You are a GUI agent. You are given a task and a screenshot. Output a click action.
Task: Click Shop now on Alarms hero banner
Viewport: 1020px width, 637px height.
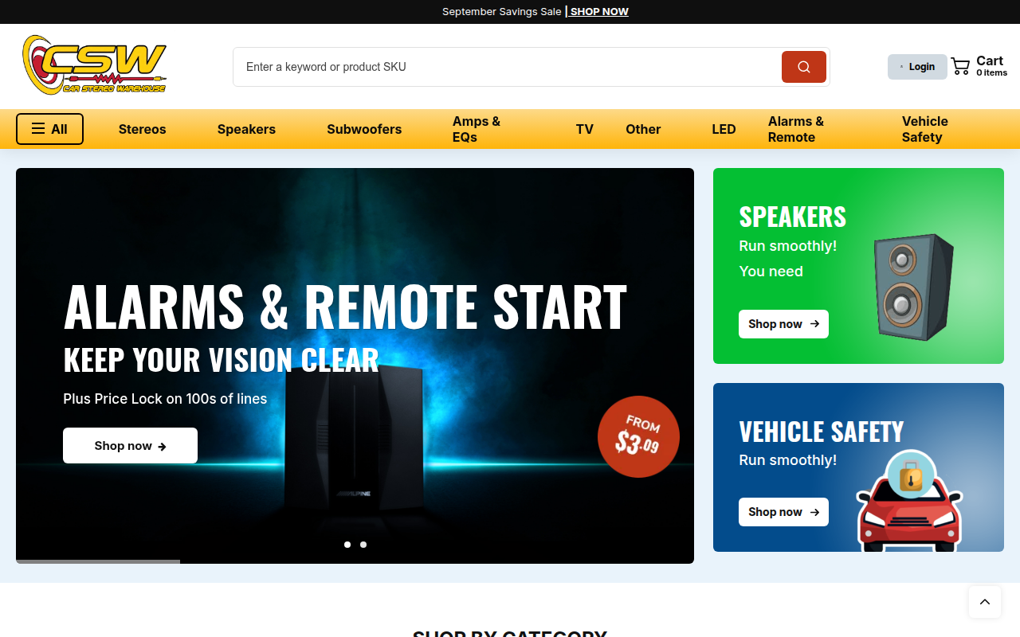point(130,446)
